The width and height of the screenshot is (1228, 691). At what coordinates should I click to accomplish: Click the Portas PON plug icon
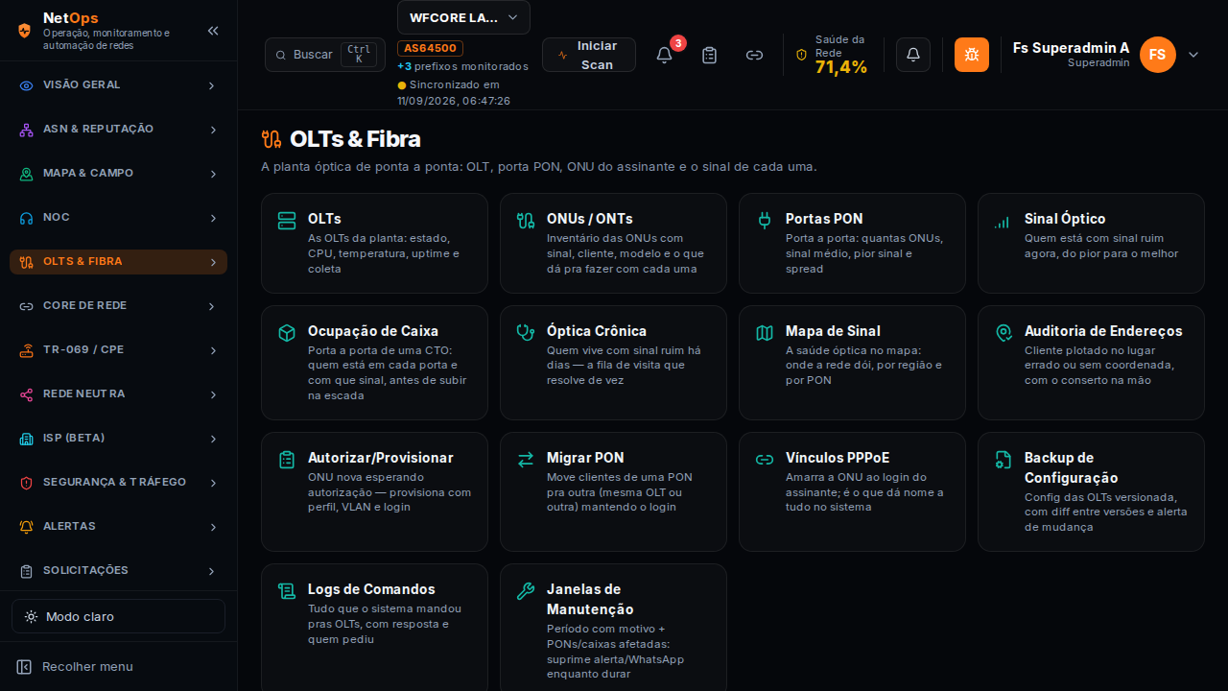click(x=765, y=221)
